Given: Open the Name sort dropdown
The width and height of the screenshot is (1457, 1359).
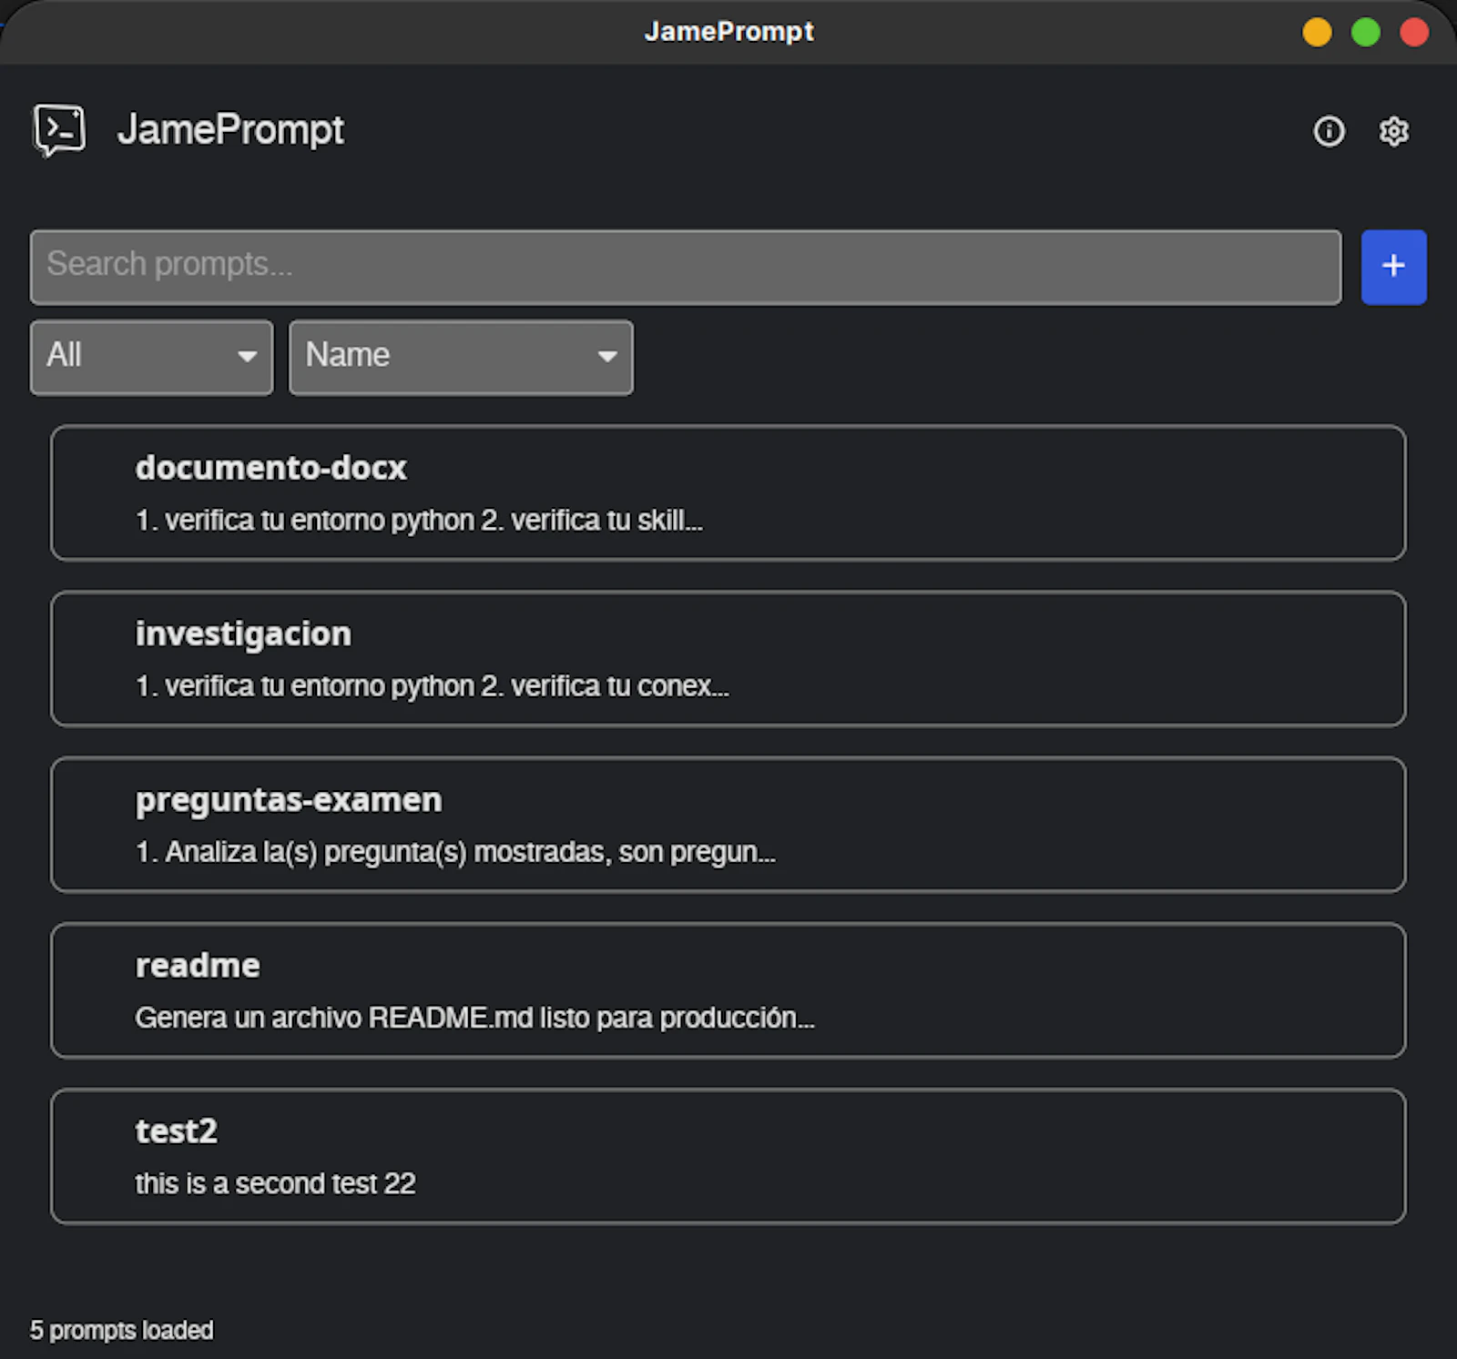Looking at the screenshot, I should 461,357.
